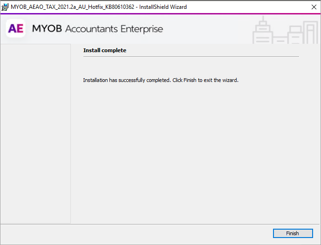Click the divider line above the Finish button
Image resolution: width=321 pixels, height=245 pixels.
(160, 224)
